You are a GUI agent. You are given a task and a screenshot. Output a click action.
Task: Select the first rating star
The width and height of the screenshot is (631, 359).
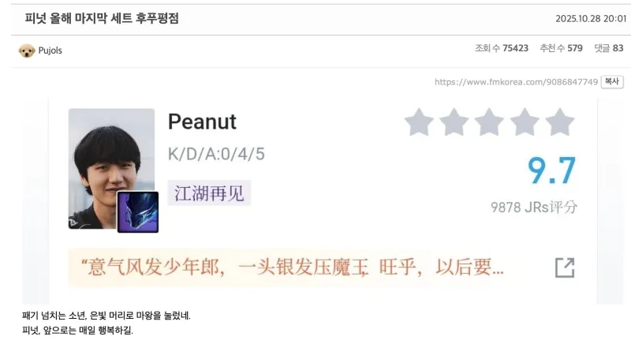[419, 122]
